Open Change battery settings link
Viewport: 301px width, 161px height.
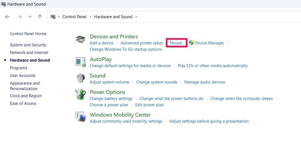click(x=111, y=99)
